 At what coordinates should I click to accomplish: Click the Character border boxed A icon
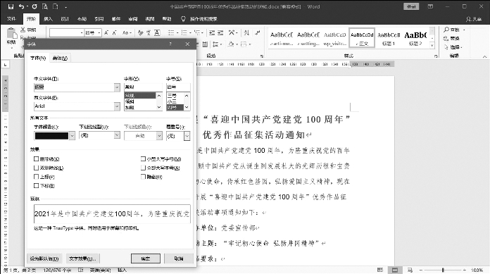pyautogui.click(x=157, y=32)
